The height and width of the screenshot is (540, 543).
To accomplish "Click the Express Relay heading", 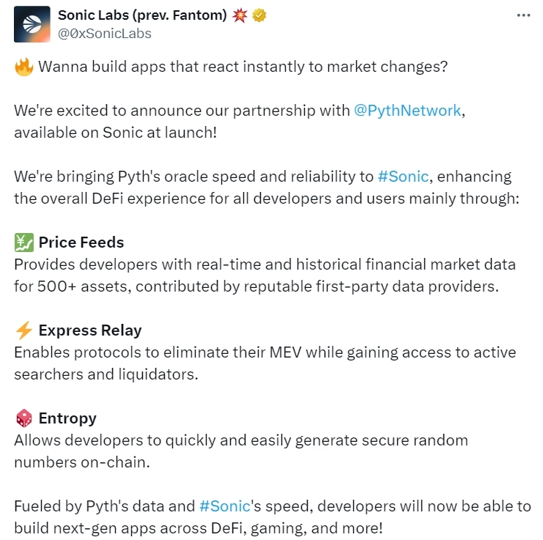I will click(90, 330).
